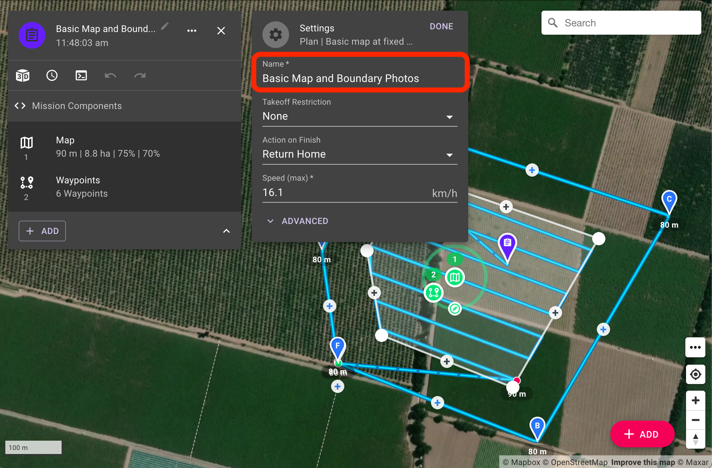Open the 3D view
This screenshot has height=468, width=712.
pos(23,76)
